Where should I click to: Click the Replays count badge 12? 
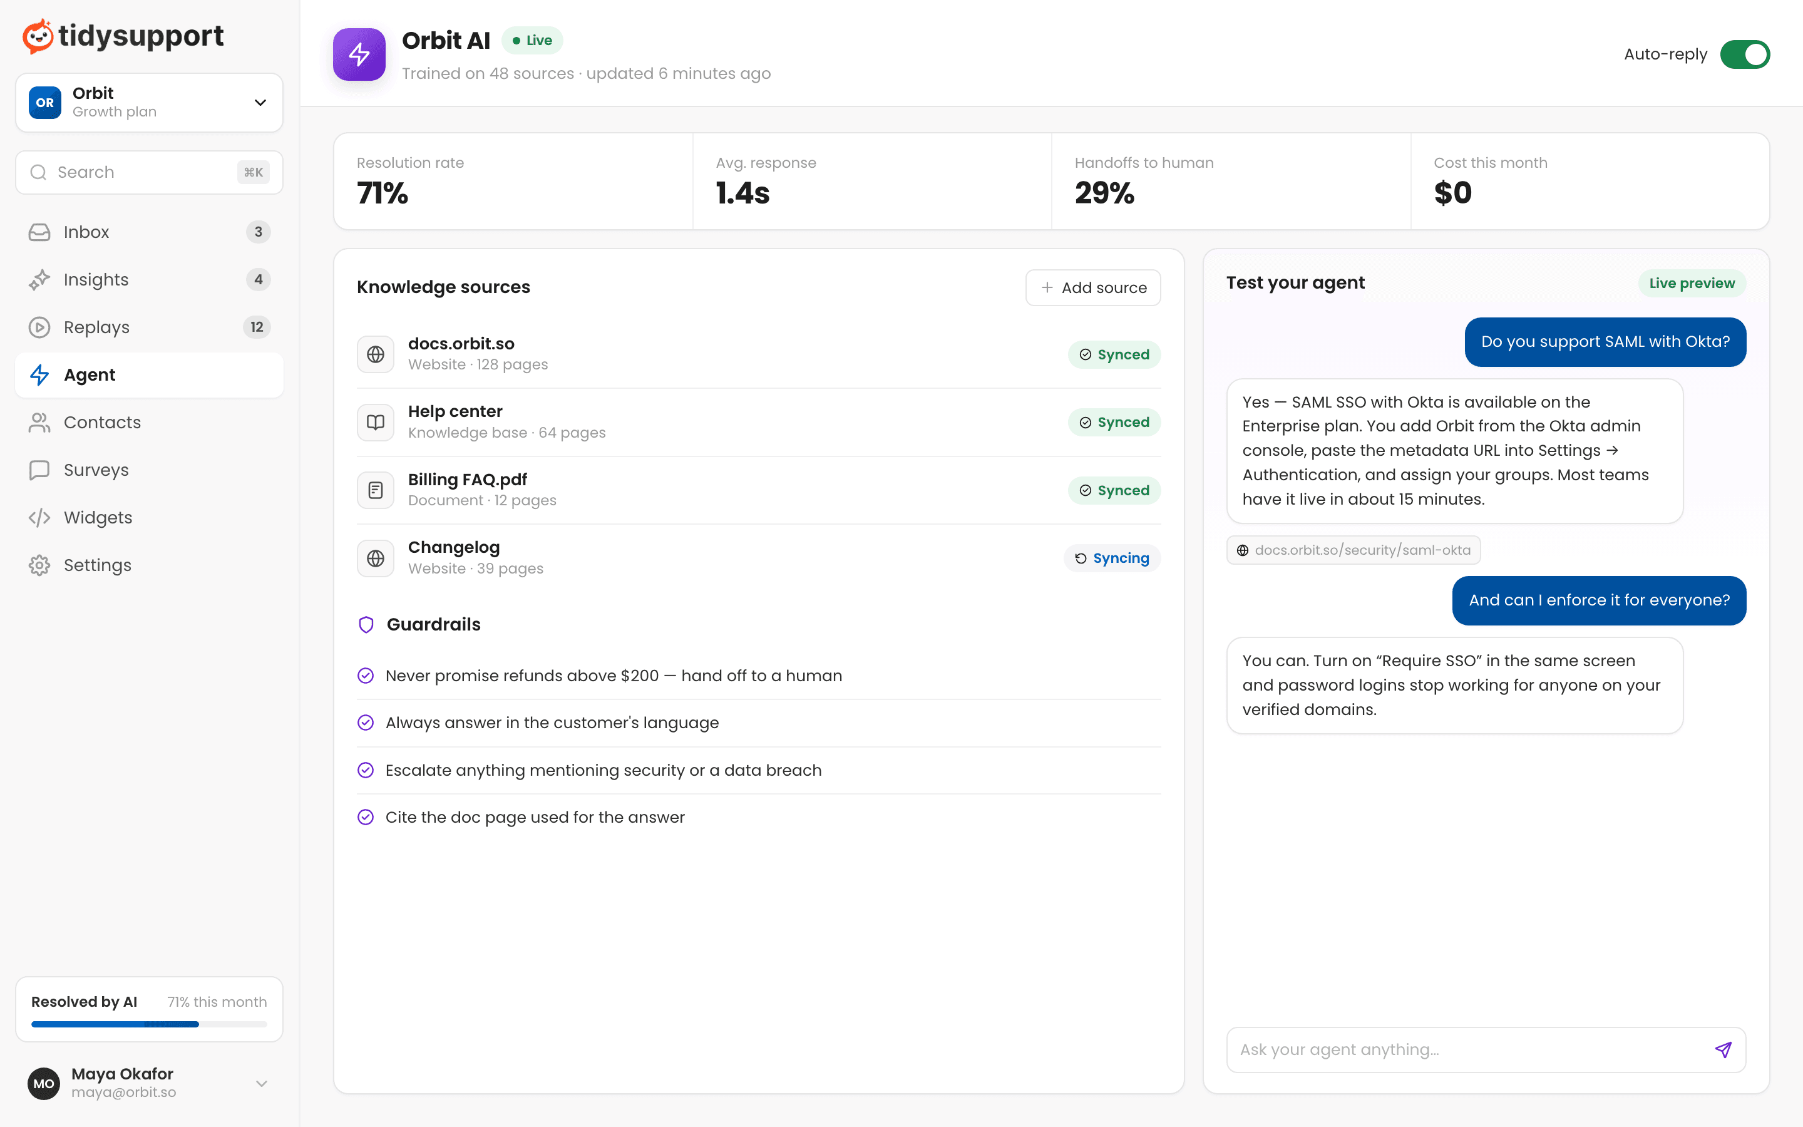(x=256, y=327)
